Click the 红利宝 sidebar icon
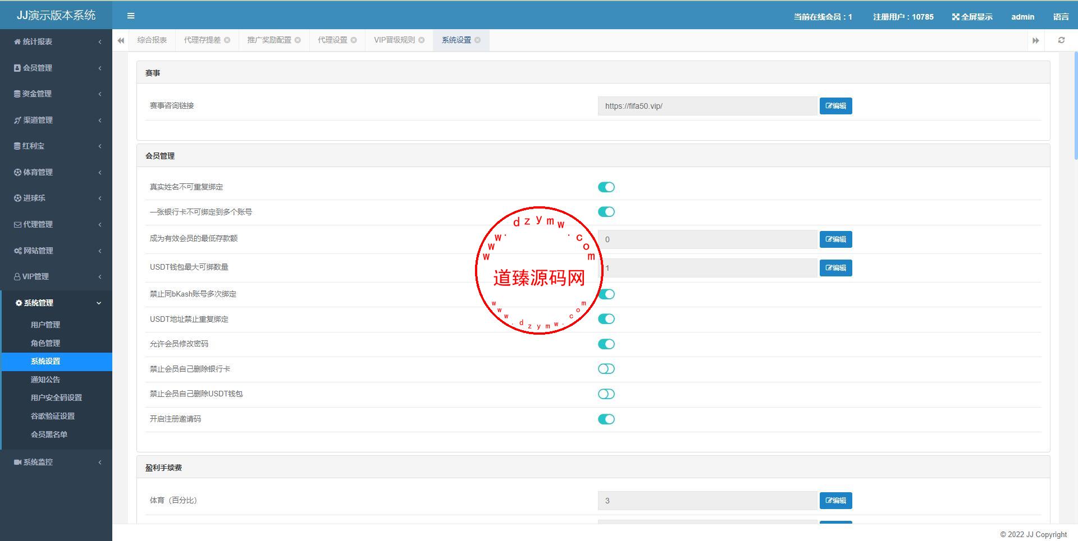This screenshot has width=1078, height=541. 17,146
